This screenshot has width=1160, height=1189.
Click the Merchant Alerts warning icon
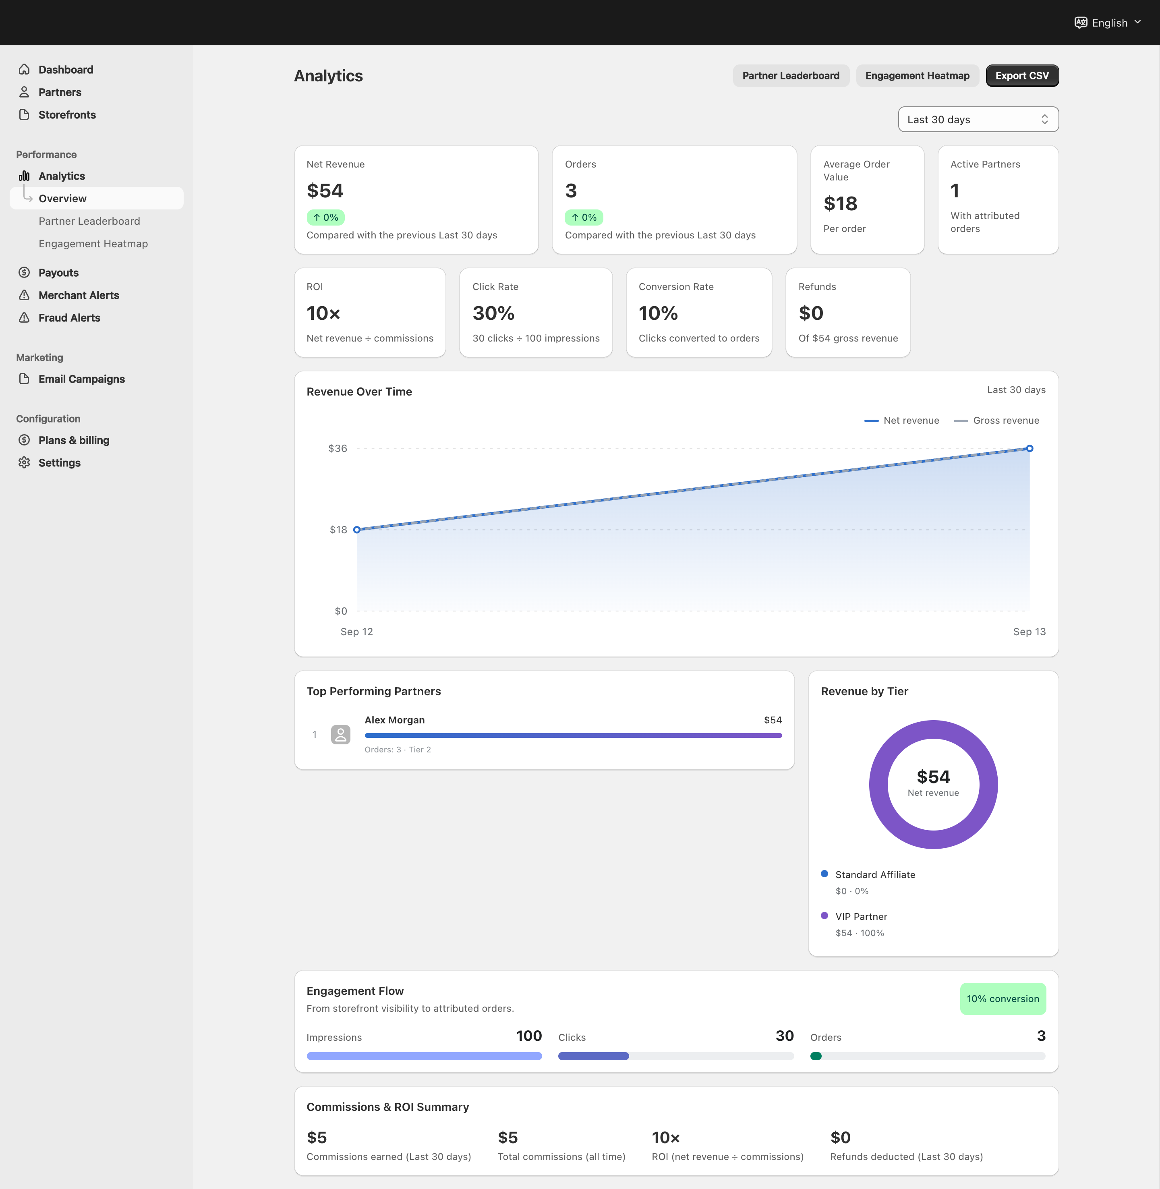click(25, 295)
